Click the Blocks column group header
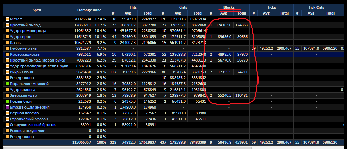The image size is (347, 149). coord(229,7)
